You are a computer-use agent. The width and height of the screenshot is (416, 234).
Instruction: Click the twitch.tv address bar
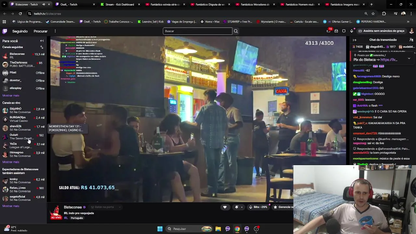click(195, 14)
